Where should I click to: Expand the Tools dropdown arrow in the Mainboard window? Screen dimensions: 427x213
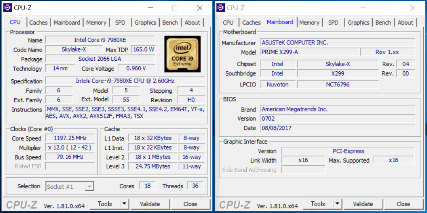pyautogui.click(x=337, y=204)
